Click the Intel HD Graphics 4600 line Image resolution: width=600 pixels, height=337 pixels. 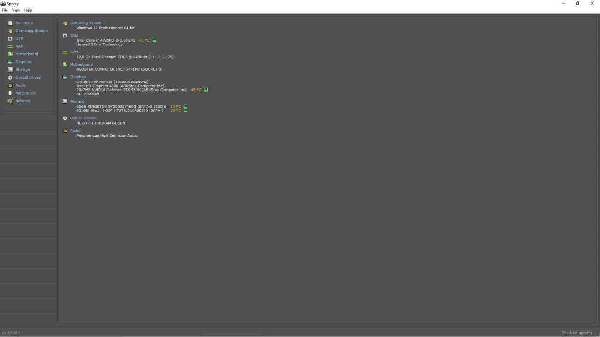tap(120, 86)
